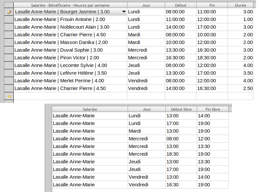Image resolution: width=258 pixels, height=192 pixels.
Task: Select Charrier Pierre cell in the Mardi row
Action: click(71, 35)
